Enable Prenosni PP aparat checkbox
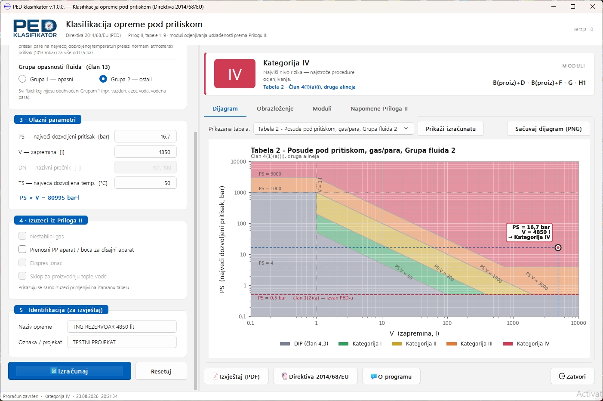 coord(22,249)
